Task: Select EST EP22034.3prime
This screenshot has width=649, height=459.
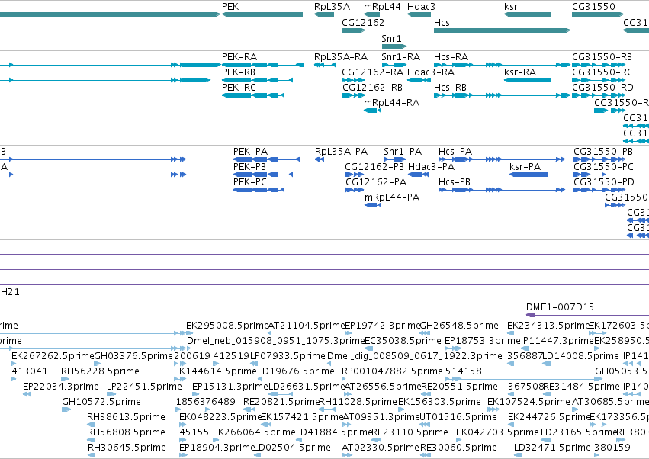Action: [27, 394]
